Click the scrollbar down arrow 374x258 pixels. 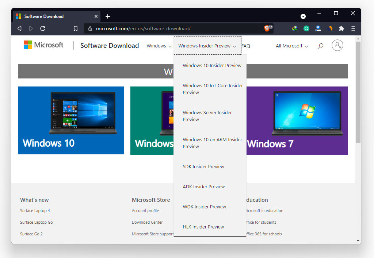pyautogui.click(x=358, y=241)
